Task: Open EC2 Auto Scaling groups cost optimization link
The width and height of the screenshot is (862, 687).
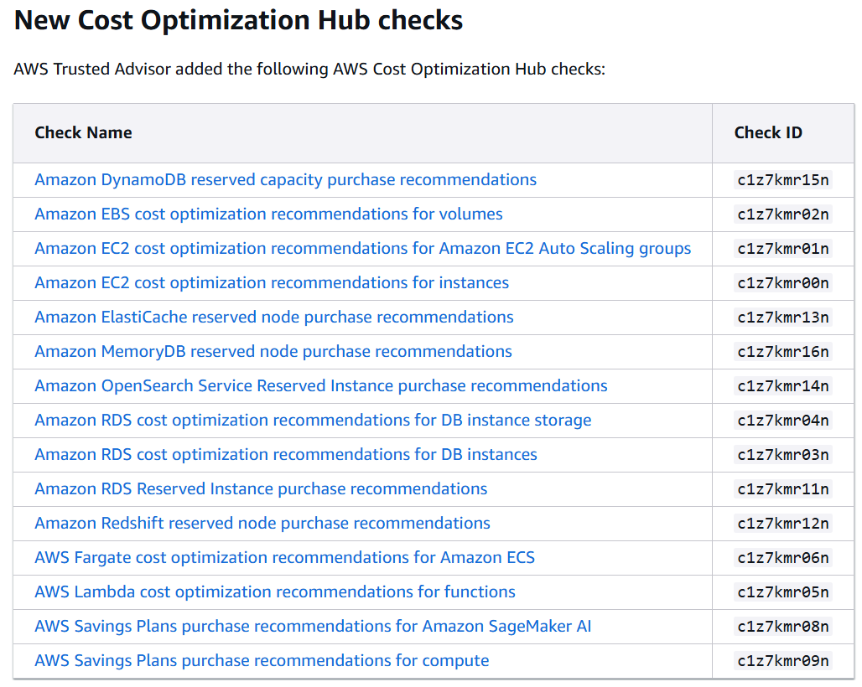Action: [363, 248]
